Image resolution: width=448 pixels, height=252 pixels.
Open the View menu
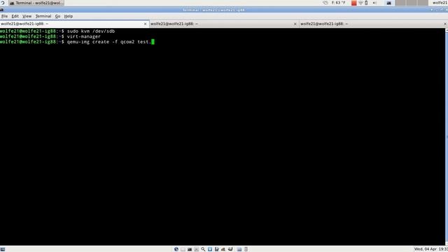(27, 16)
